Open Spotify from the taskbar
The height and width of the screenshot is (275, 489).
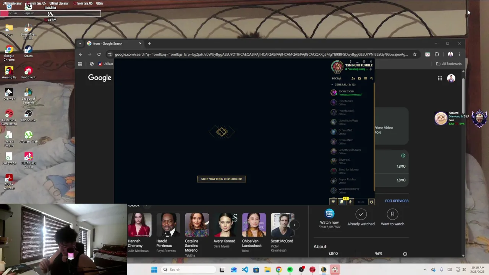[x=290, y=270]
